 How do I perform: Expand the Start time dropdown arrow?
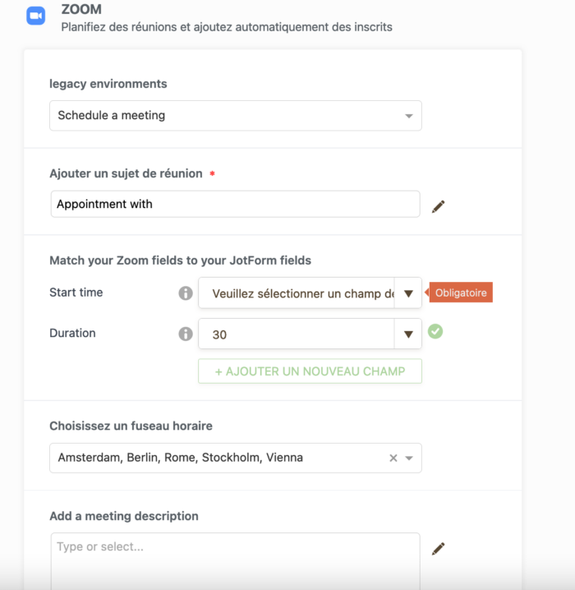[x=408, y=293]
